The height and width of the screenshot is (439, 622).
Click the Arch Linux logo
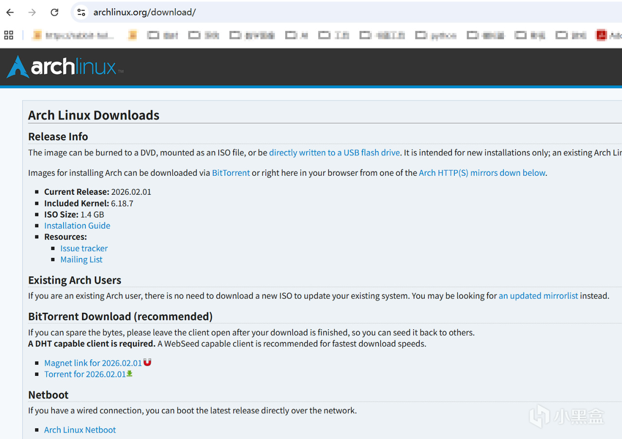click(x=65, y=67)
